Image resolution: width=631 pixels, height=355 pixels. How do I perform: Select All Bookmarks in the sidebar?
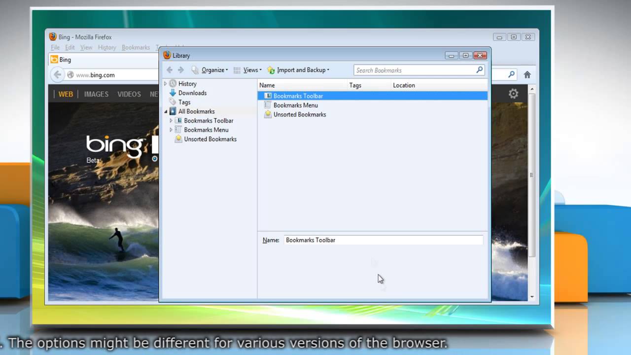[196, 111]
